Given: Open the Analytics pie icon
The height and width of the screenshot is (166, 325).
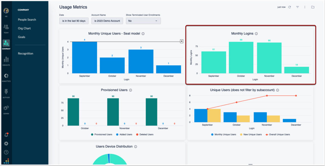Looking at the screenshot, I should [6, 76].
